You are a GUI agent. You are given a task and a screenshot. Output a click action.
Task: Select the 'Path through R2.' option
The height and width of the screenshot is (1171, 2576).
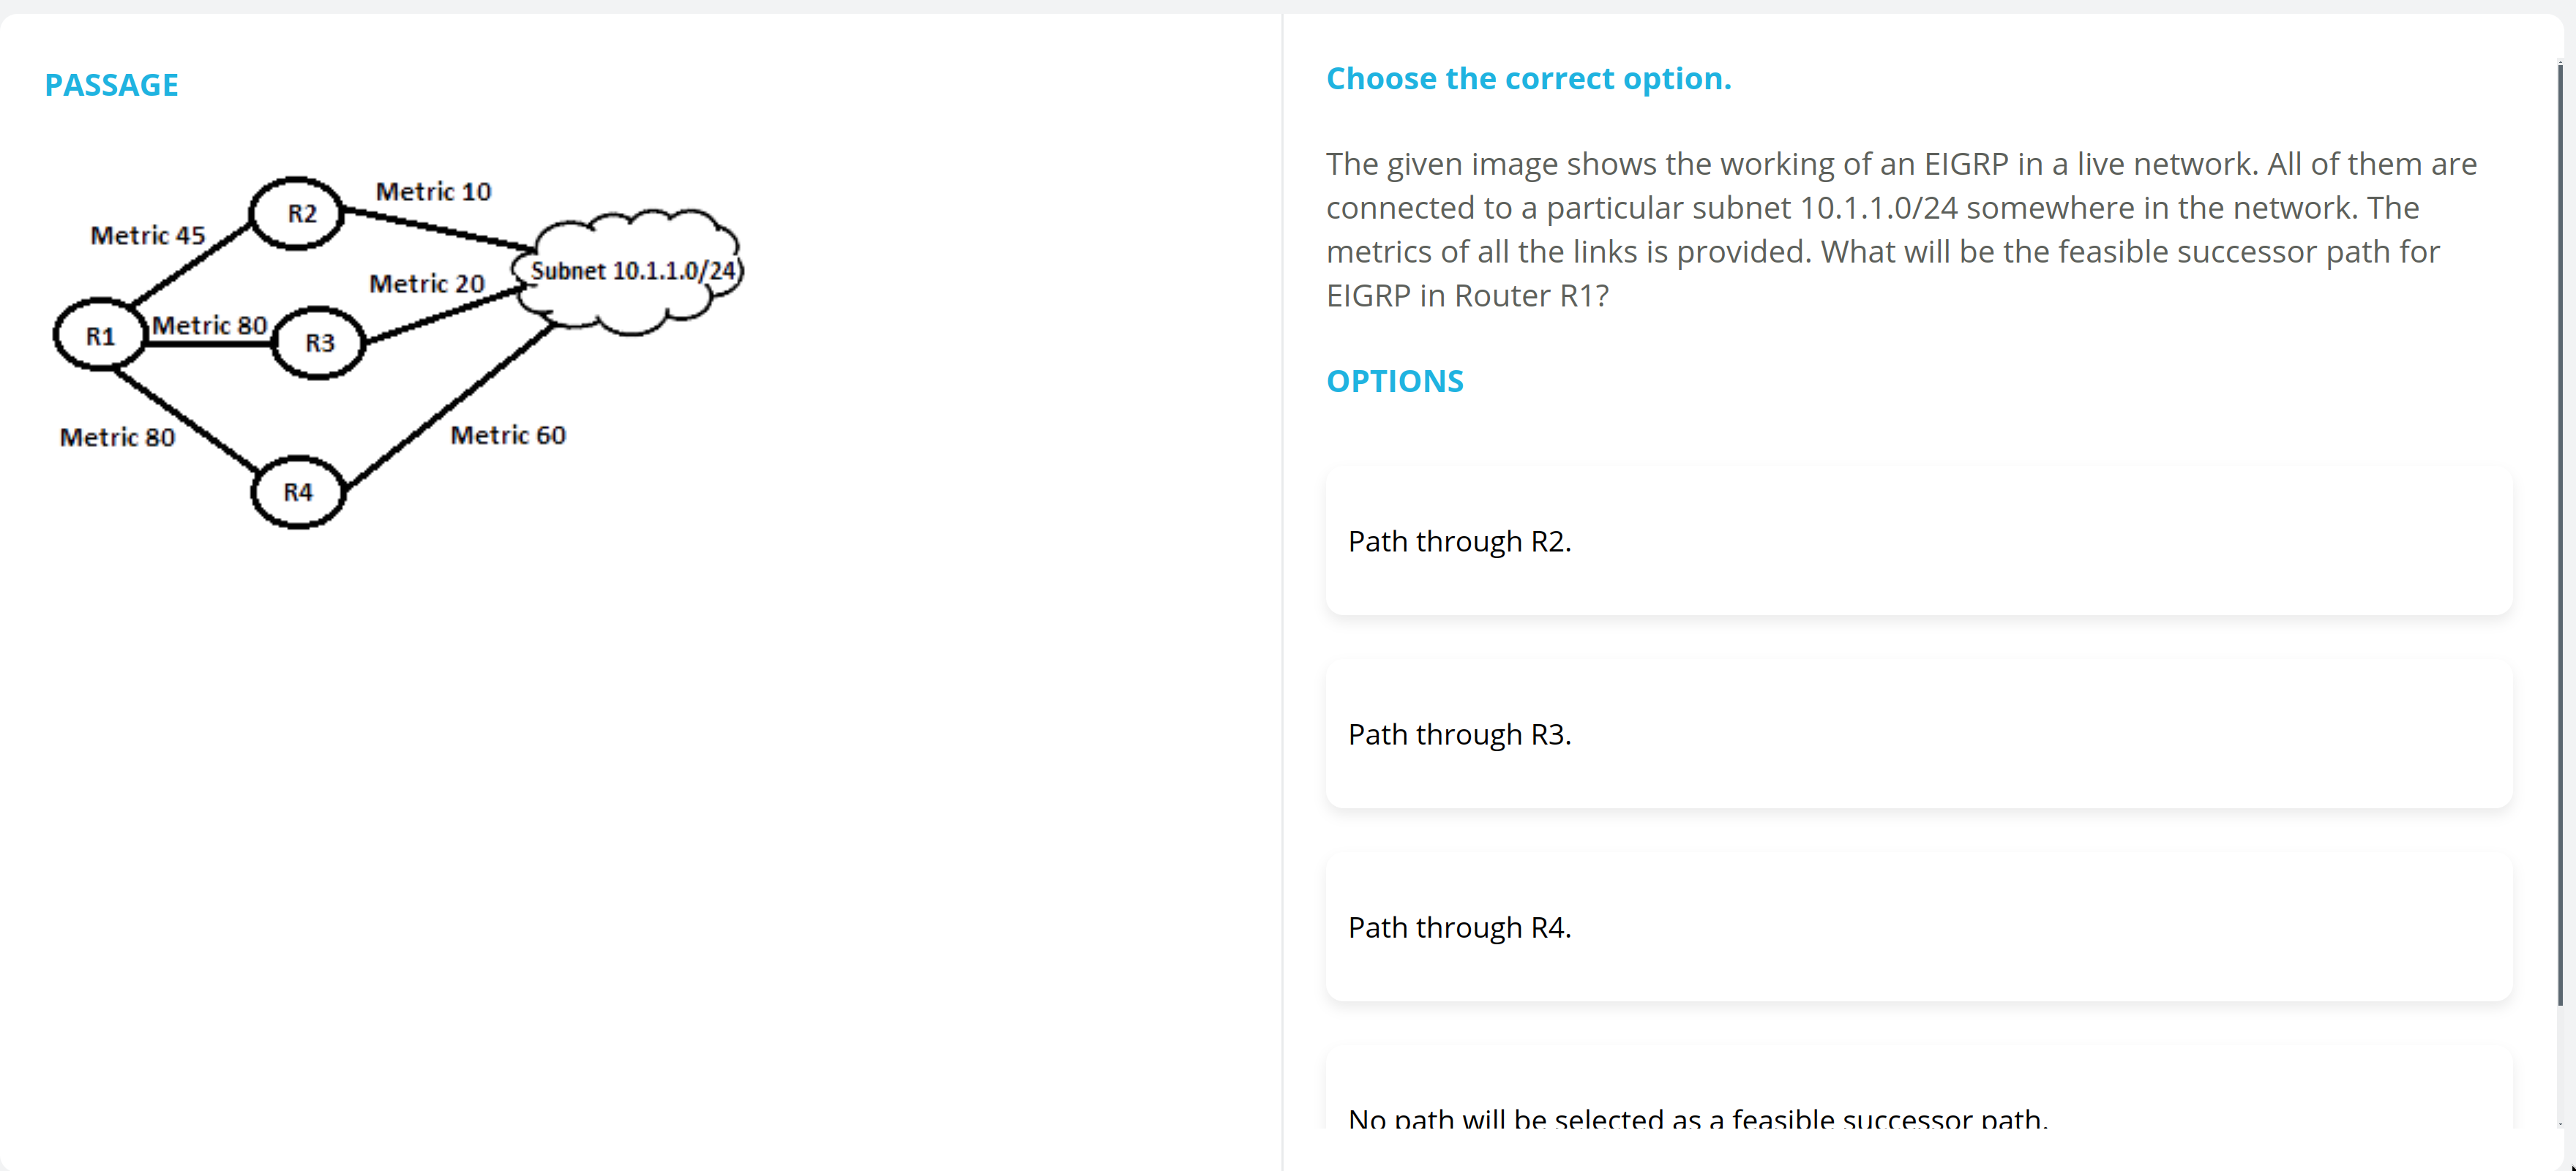pyautogui.click(x=1918, y=541)
